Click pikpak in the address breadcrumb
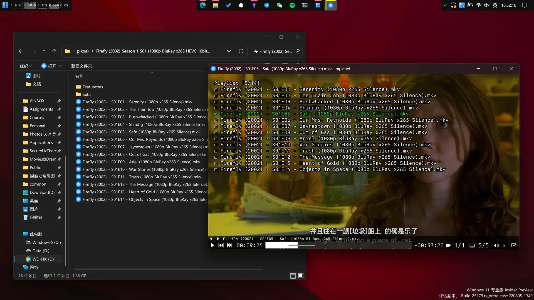The width and height of the screenshot is (534, 300). 83,51
